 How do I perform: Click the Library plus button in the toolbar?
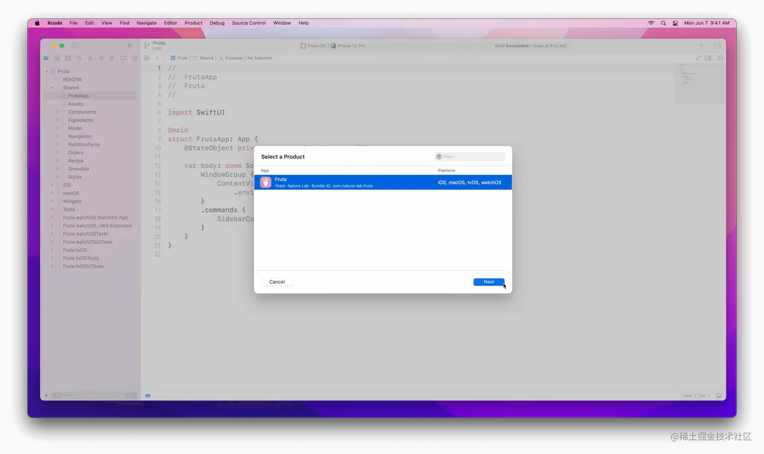point(701,46)
